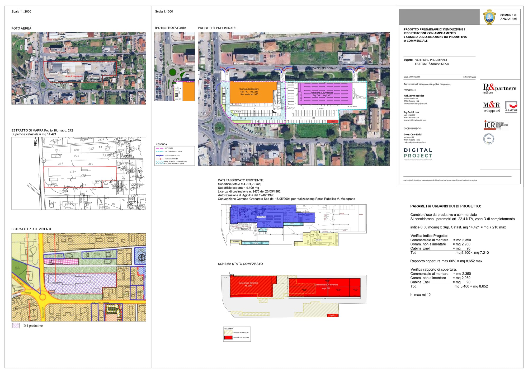Click the P&partners Progetti logo
This screenshot has width=528, height=373.
pos(499,88)
